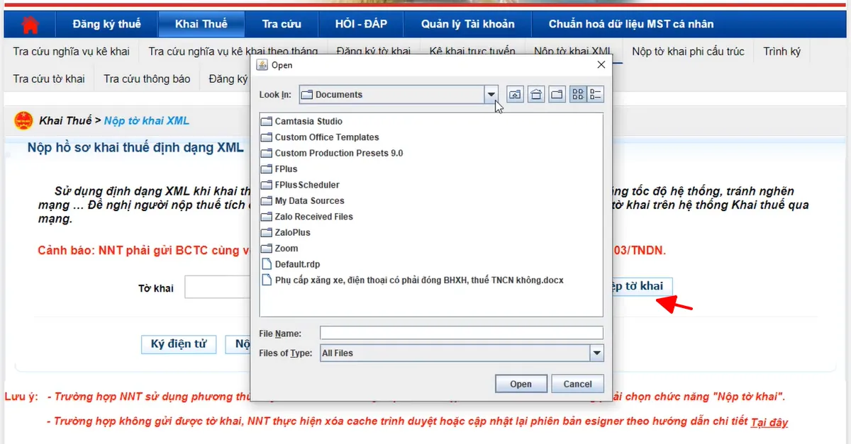Click the Ký điện tử button
The width and height of the screenshot is (851, 444).
pos(179,344)
